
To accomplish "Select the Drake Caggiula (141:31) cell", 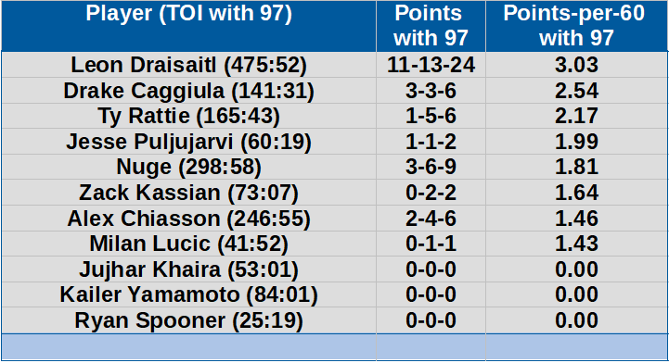I will [x=188, y=90].
